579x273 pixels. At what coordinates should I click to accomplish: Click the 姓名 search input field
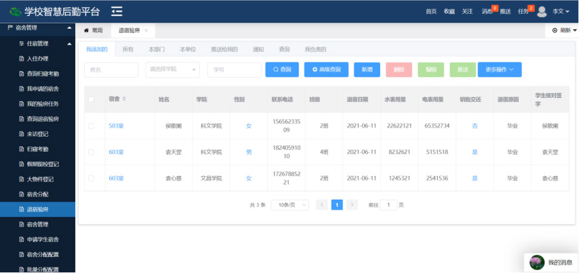111,70
